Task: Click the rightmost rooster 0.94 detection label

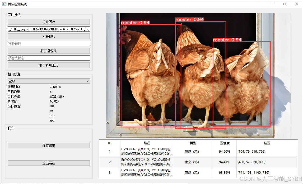Action: (227, 40)
